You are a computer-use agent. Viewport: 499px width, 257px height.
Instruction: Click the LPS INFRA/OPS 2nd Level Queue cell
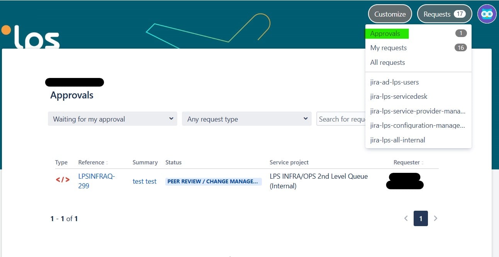pyautogui.click(x=319, y=181)
